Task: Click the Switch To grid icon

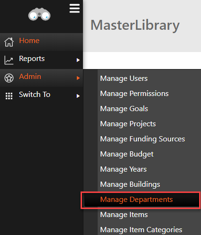Action: (9, 96)
